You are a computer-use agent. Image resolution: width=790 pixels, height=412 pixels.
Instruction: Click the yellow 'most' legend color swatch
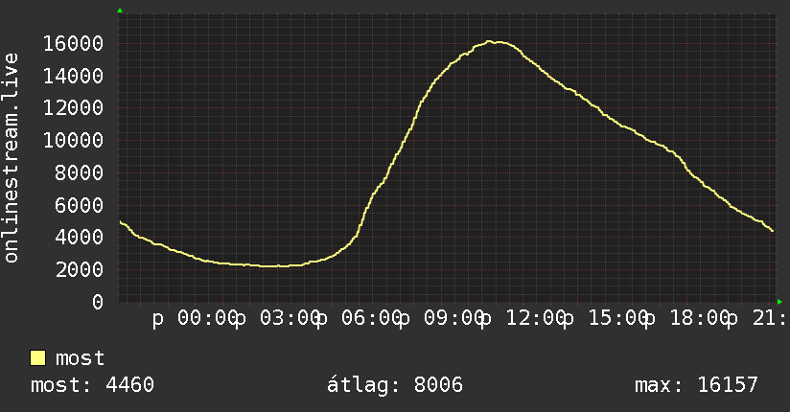(x=37, y=358)
